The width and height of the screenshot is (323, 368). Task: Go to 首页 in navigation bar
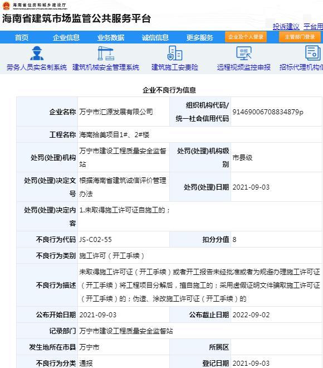click(x=22, y=37)
